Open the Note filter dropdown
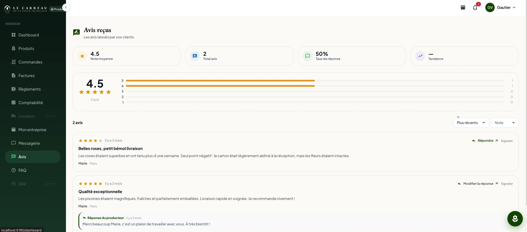 [505, 123]
